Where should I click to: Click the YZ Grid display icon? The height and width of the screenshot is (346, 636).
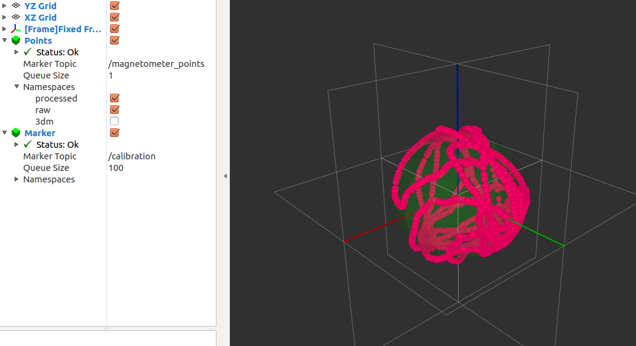click(16, 6)
